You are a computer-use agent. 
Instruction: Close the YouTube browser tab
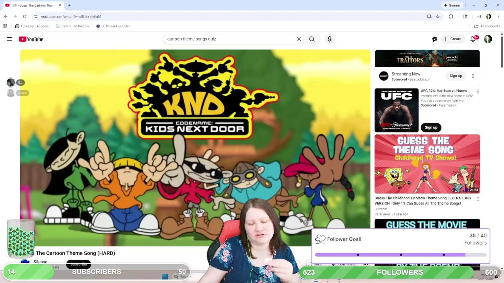tap(60, 5)
